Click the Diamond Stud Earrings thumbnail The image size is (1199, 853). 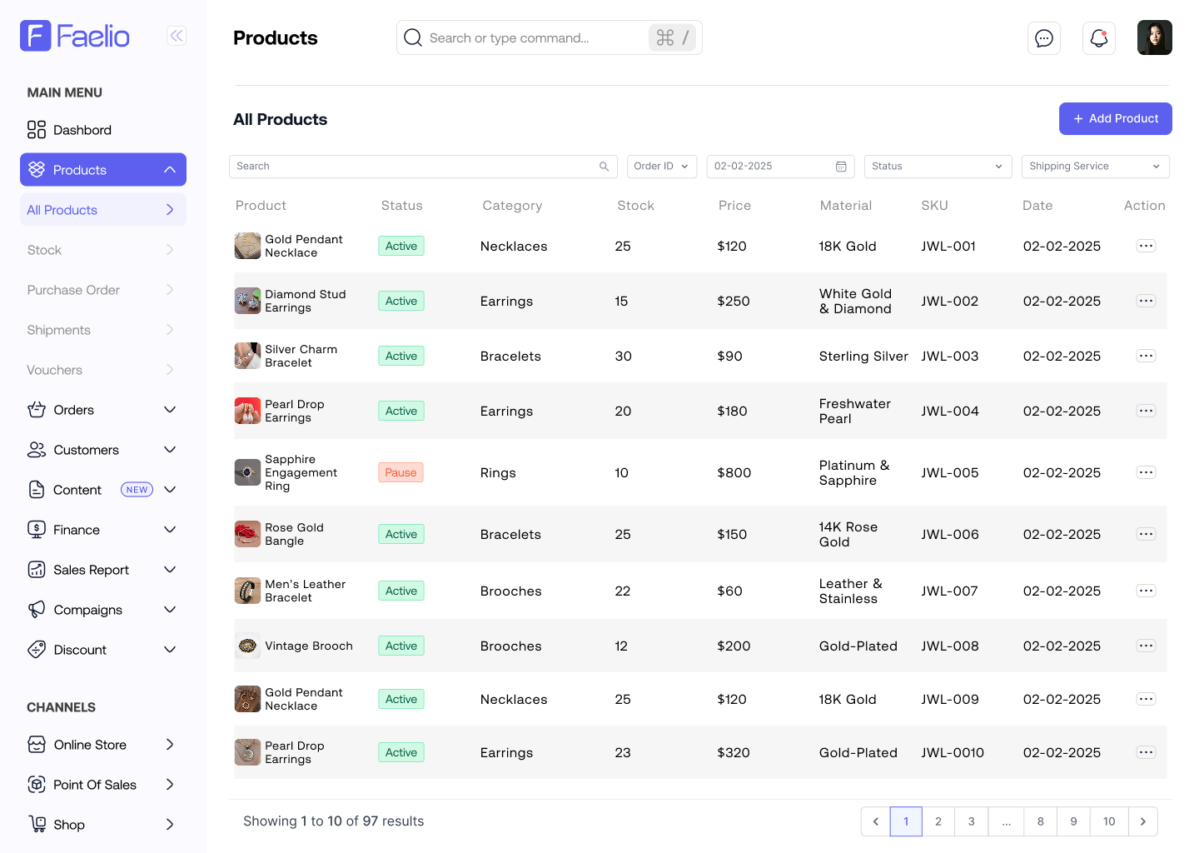247,301
